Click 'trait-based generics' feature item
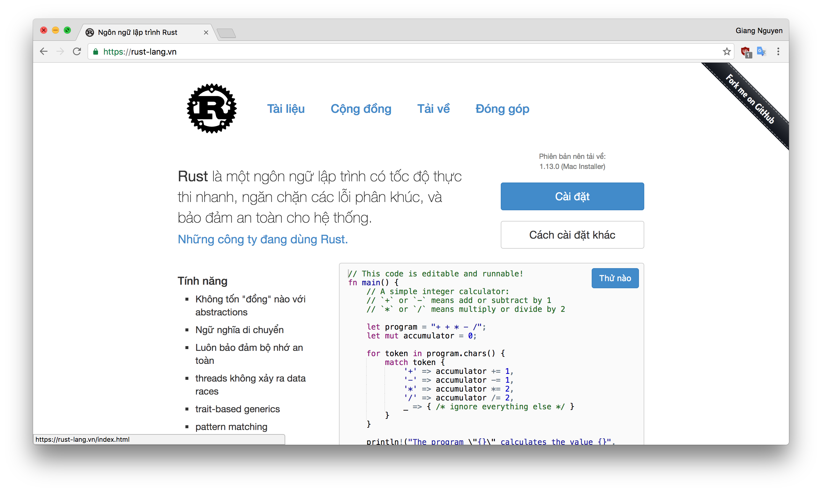Image resolution: width=822 pixels, height=492 pixels. click(x=237, y=409)
